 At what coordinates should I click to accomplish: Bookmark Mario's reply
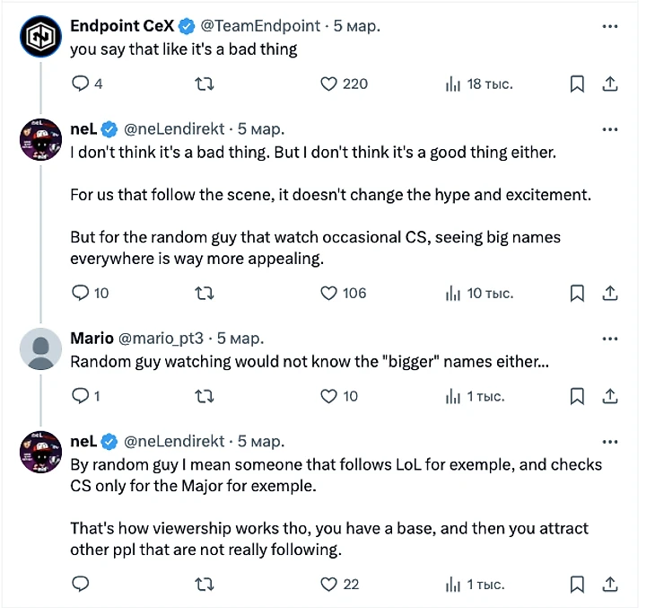tap(577, 396)
